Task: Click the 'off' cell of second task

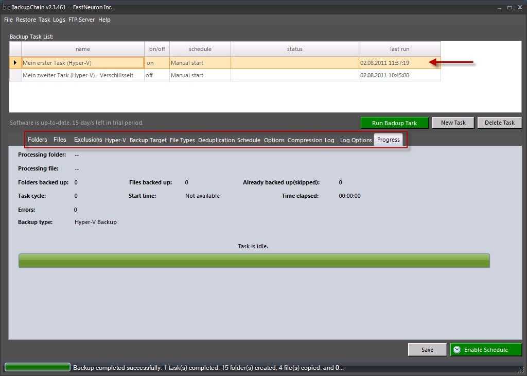Action: pos(157,75)
